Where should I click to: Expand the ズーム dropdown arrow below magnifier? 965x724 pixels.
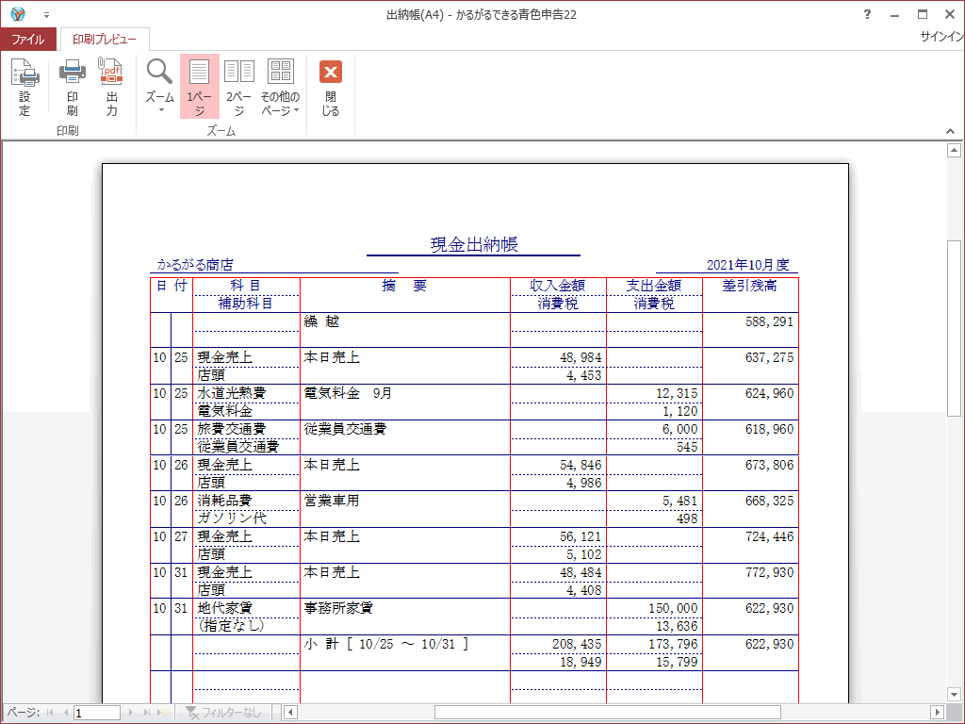pyautogui.click(x=160, y=111)
